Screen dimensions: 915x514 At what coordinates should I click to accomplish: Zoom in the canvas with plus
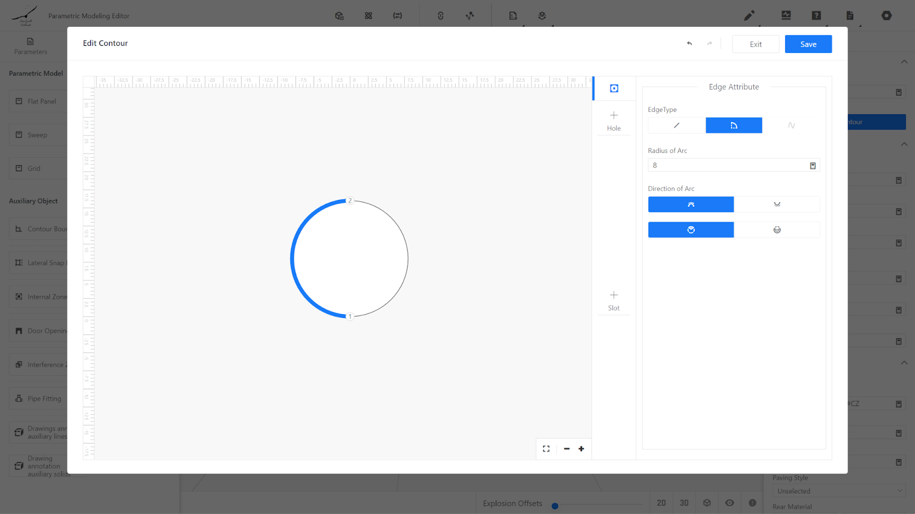point(582,449)
